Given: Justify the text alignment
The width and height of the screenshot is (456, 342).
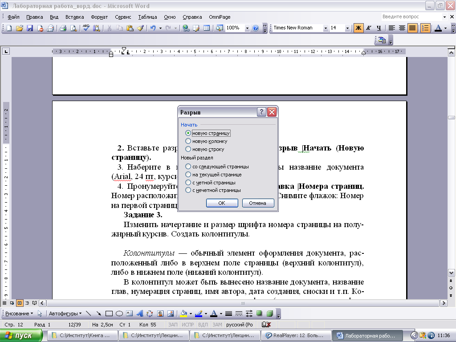Looking at the screenshot, I should [x=412, y=28].
